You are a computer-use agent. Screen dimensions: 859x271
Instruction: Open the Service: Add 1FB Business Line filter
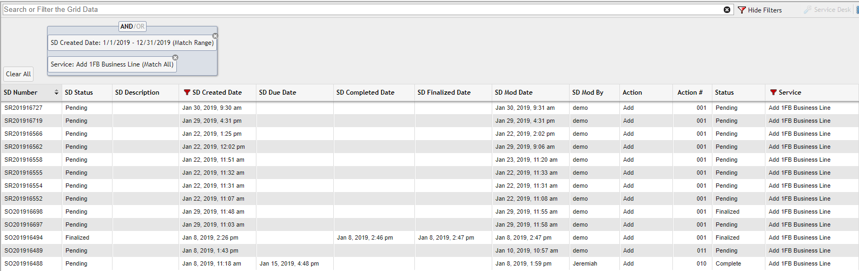pos(111,64)
